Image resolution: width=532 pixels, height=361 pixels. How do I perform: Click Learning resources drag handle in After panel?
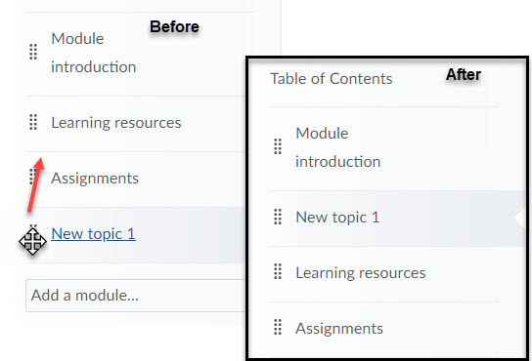[x=278, y=271]
